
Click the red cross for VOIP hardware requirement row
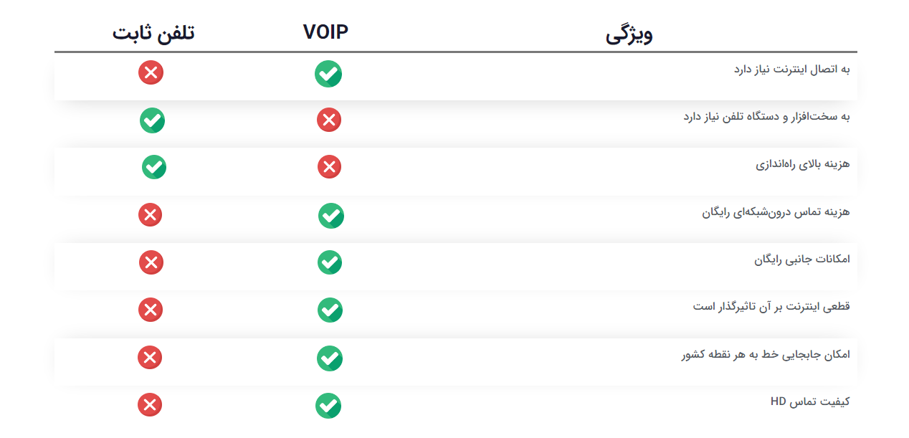click(x=329, y=120)
